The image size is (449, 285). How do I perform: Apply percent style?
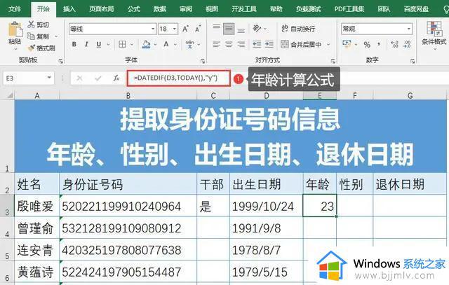point(367,44)
